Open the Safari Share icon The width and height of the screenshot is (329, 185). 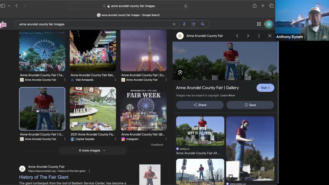tap(254, 6)
